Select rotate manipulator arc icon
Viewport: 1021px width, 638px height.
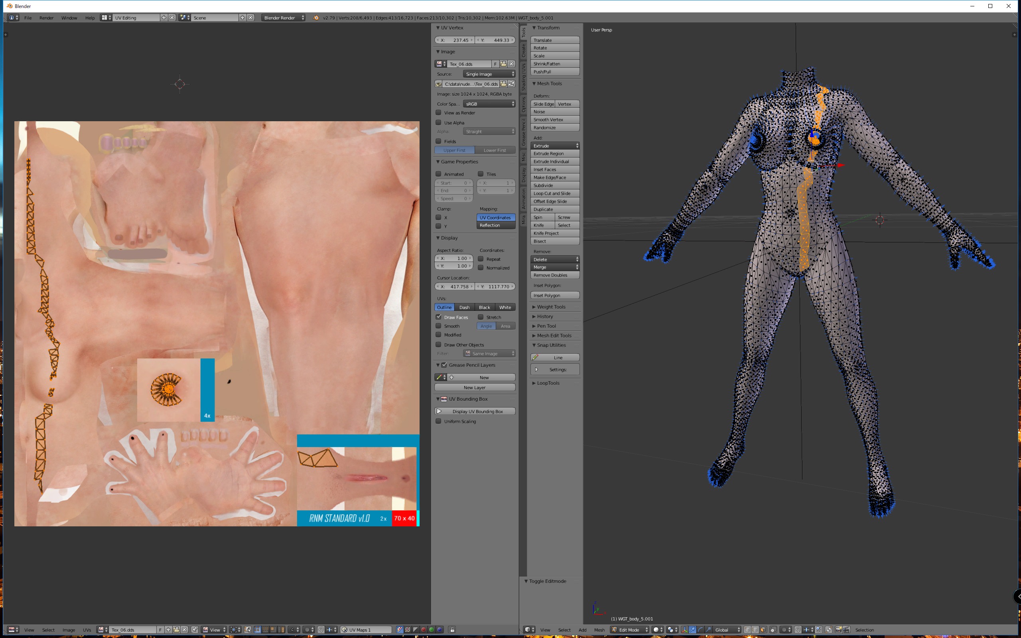click(x=700, y=630)
